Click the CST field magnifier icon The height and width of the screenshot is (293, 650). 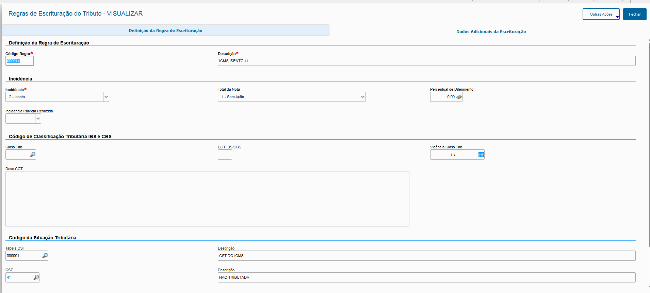[36, 277]
